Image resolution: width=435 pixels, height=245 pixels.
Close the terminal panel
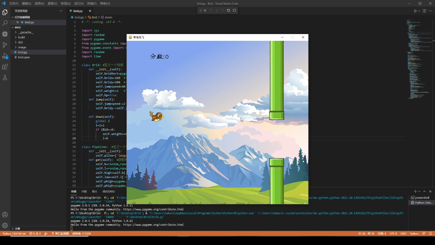pyautogui.click(x=430, y=192)
